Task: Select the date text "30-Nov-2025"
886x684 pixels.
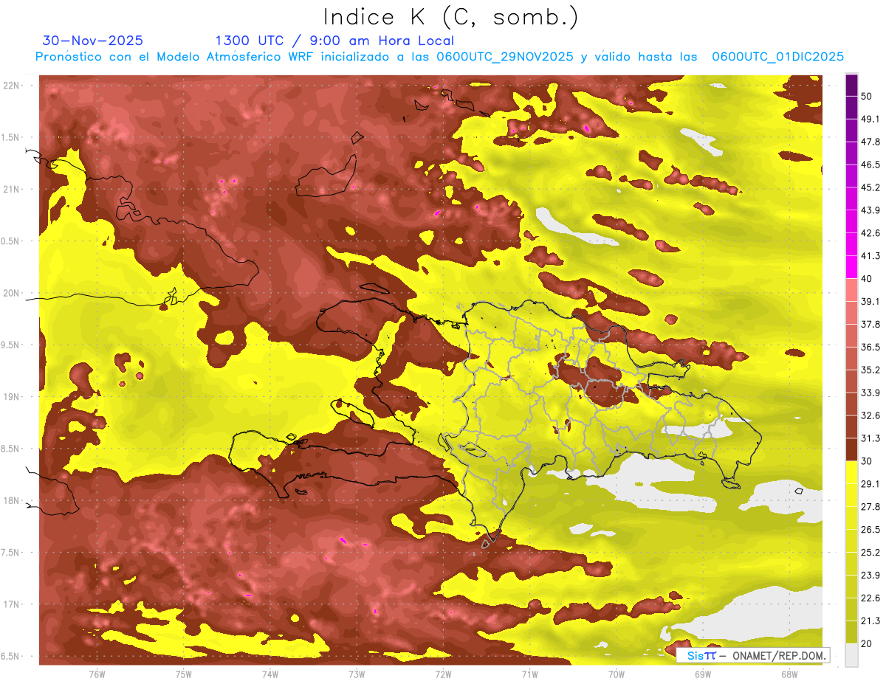Action: click(92, 41)
